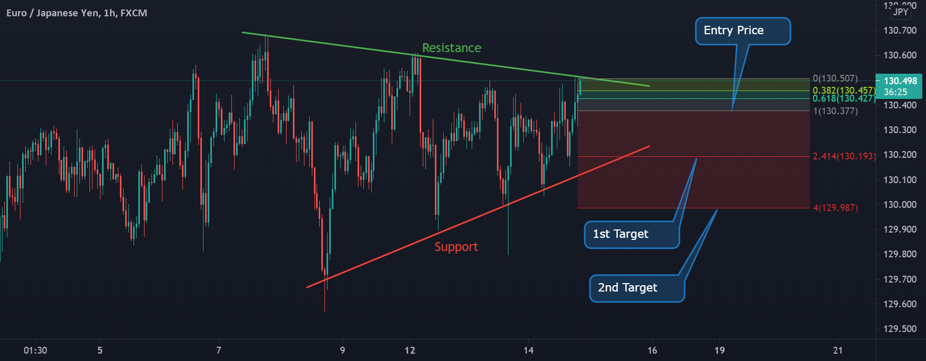Viewport: 926px width, 361px height.
Task: Click the Fibonacci level 0.618(130.427) label
Action: [x=844, y=98]
